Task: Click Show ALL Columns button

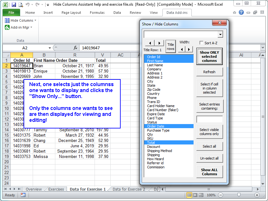Action: pyautogui.click(x=209, y=172)
